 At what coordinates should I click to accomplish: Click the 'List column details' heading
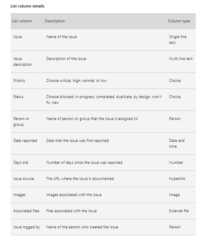click(x=27, y=6)
